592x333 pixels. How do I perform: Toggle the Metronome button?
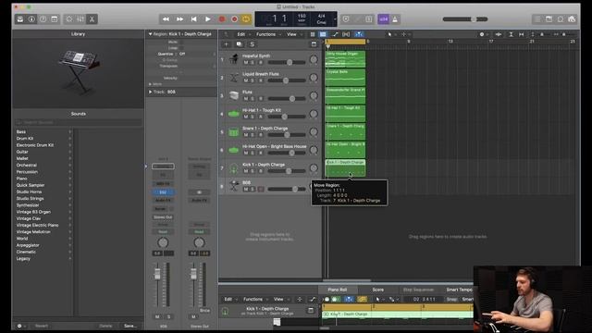[395, 19]
